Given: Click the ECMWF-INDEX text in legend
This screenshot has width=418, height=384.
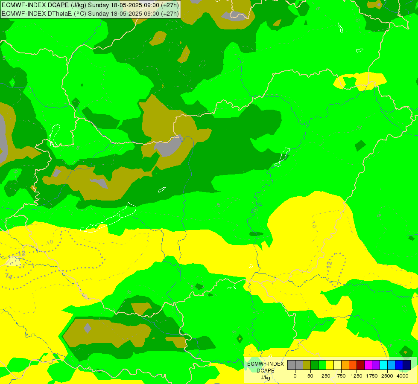Looking at the screenshot, I should click(266, 364).
